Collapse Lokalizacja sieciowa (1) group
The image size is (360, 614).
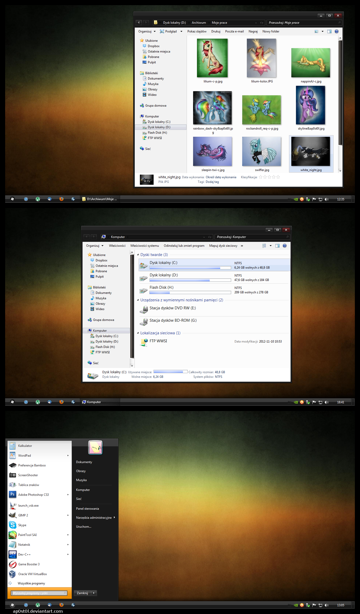pos(138,333)
